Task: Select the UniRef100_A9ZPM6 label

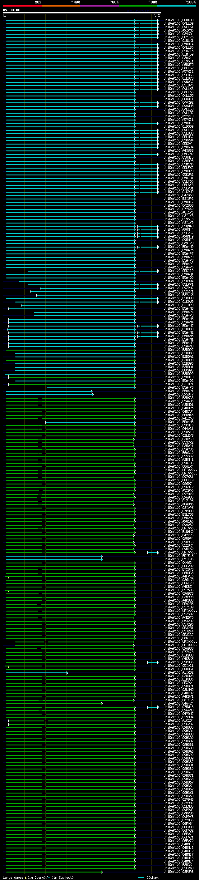Action: coord(178,30)
